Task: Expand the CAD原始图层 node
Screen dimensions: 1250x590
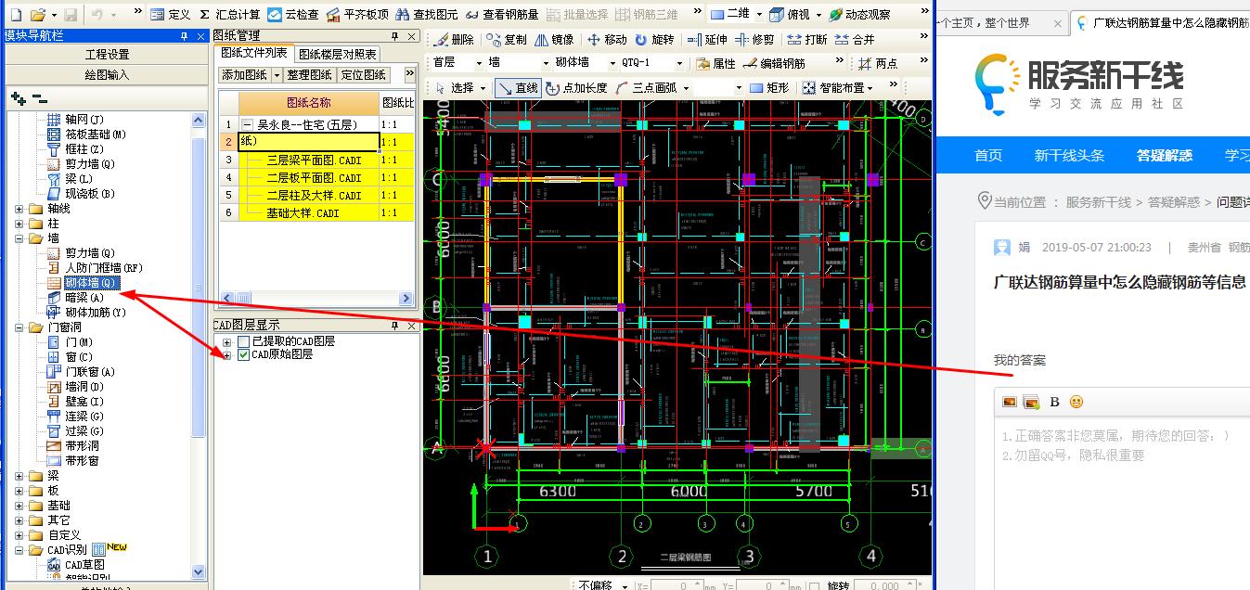Action: coord(227,354)
